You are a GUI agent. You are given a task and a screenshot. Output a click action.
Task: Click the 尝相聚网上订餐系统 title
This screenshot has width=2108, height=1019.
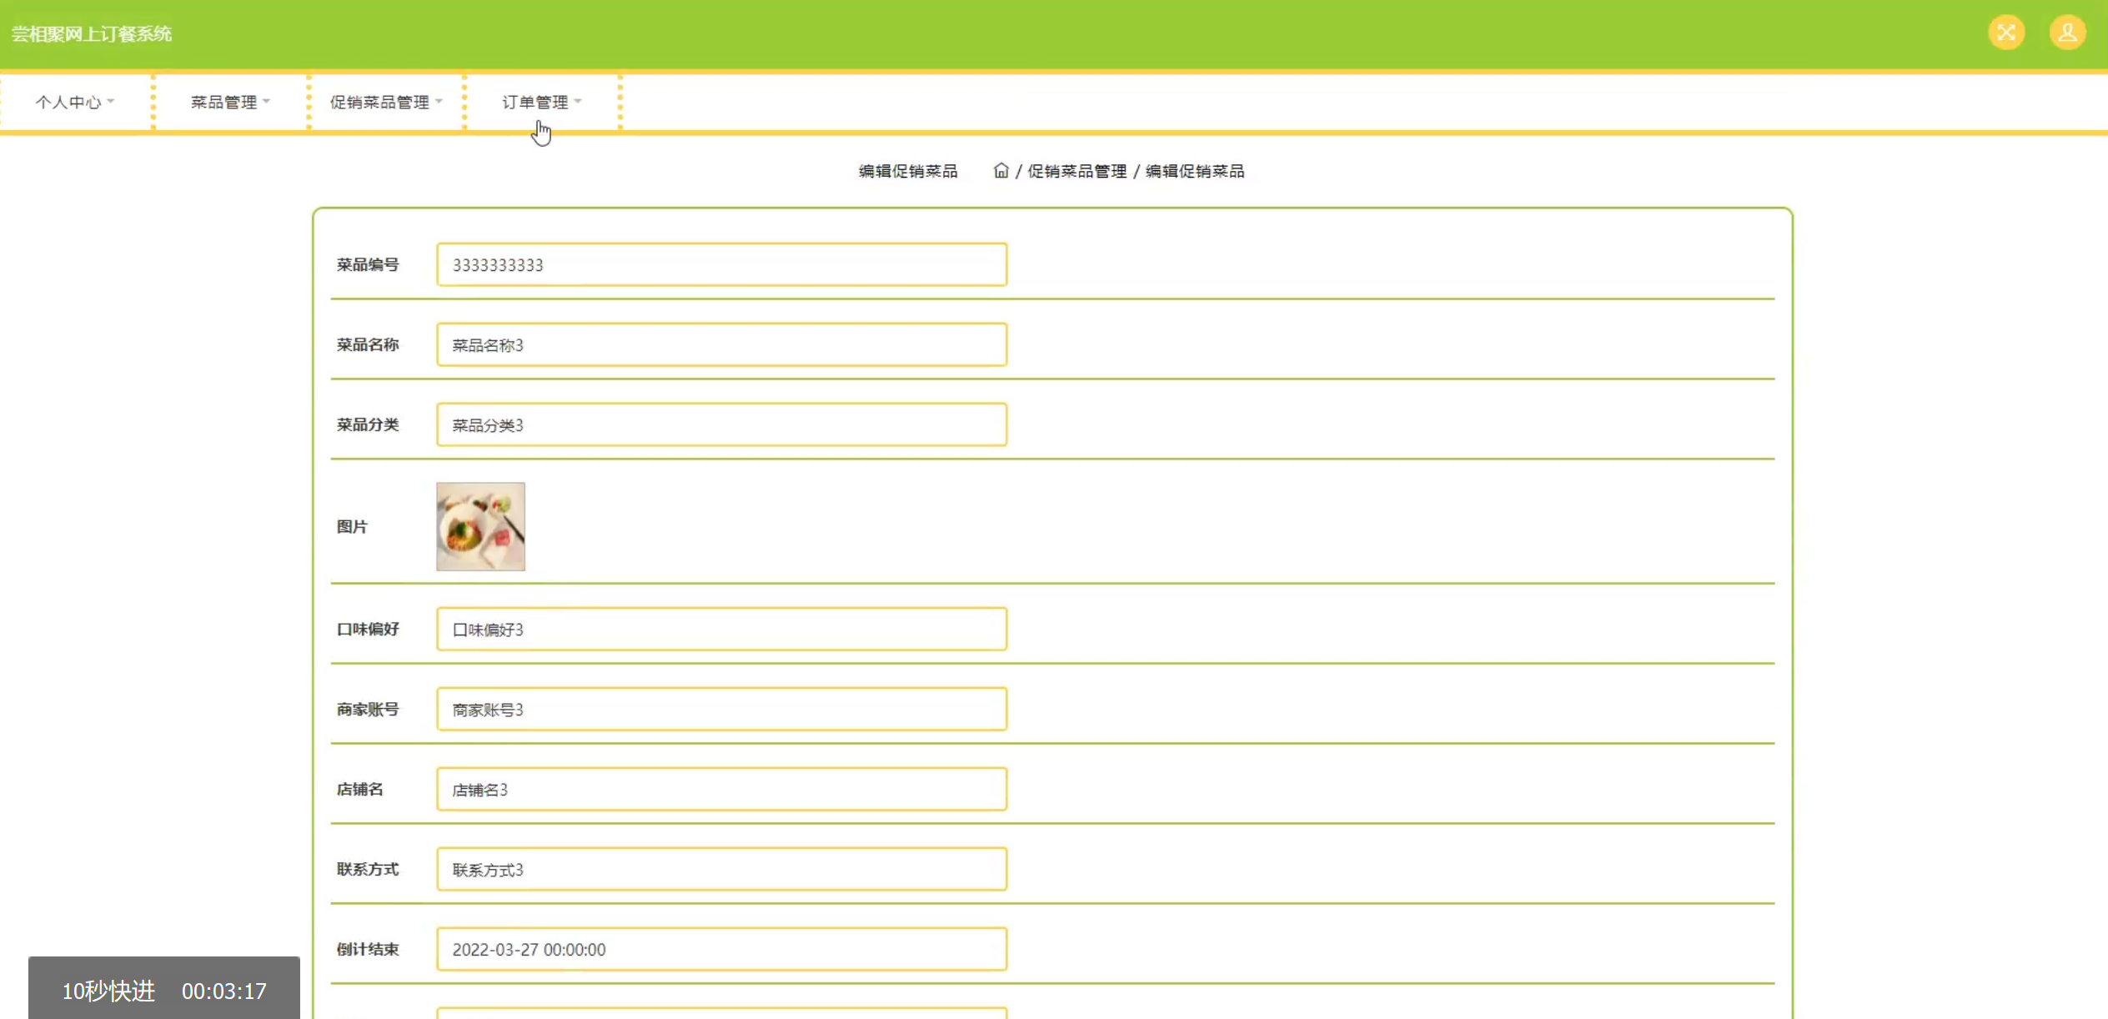pyautogui.click(x=92, y=34)
